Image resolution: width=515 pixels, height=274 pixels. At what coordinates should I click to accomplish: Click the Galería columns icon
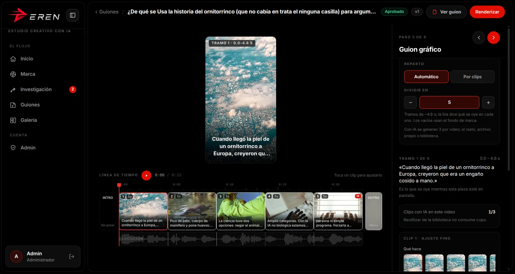tap(13, 120)
